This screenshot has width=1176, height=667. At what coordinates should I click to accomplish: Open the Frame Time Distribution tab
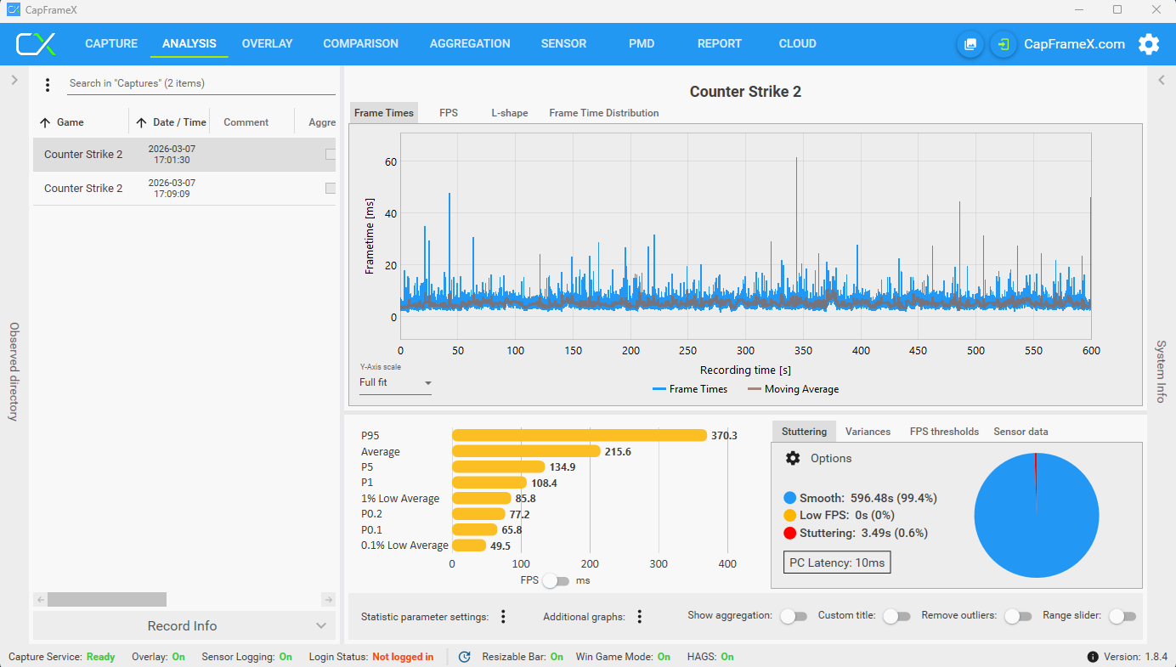(603, 113)
